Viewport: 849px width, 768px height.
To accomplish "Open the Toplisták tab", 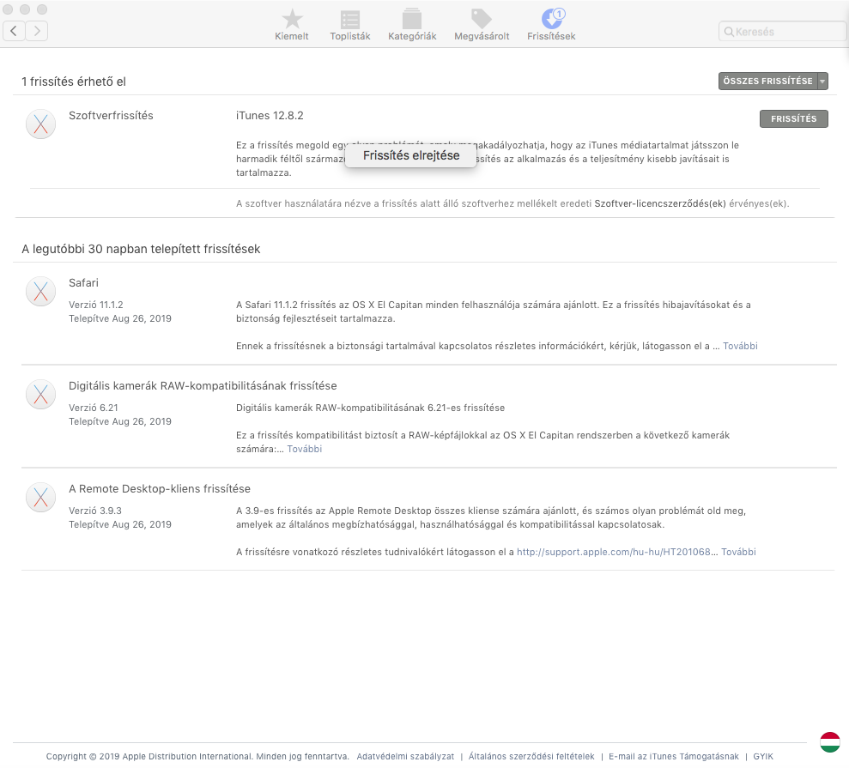I will [x=350, y=25].
